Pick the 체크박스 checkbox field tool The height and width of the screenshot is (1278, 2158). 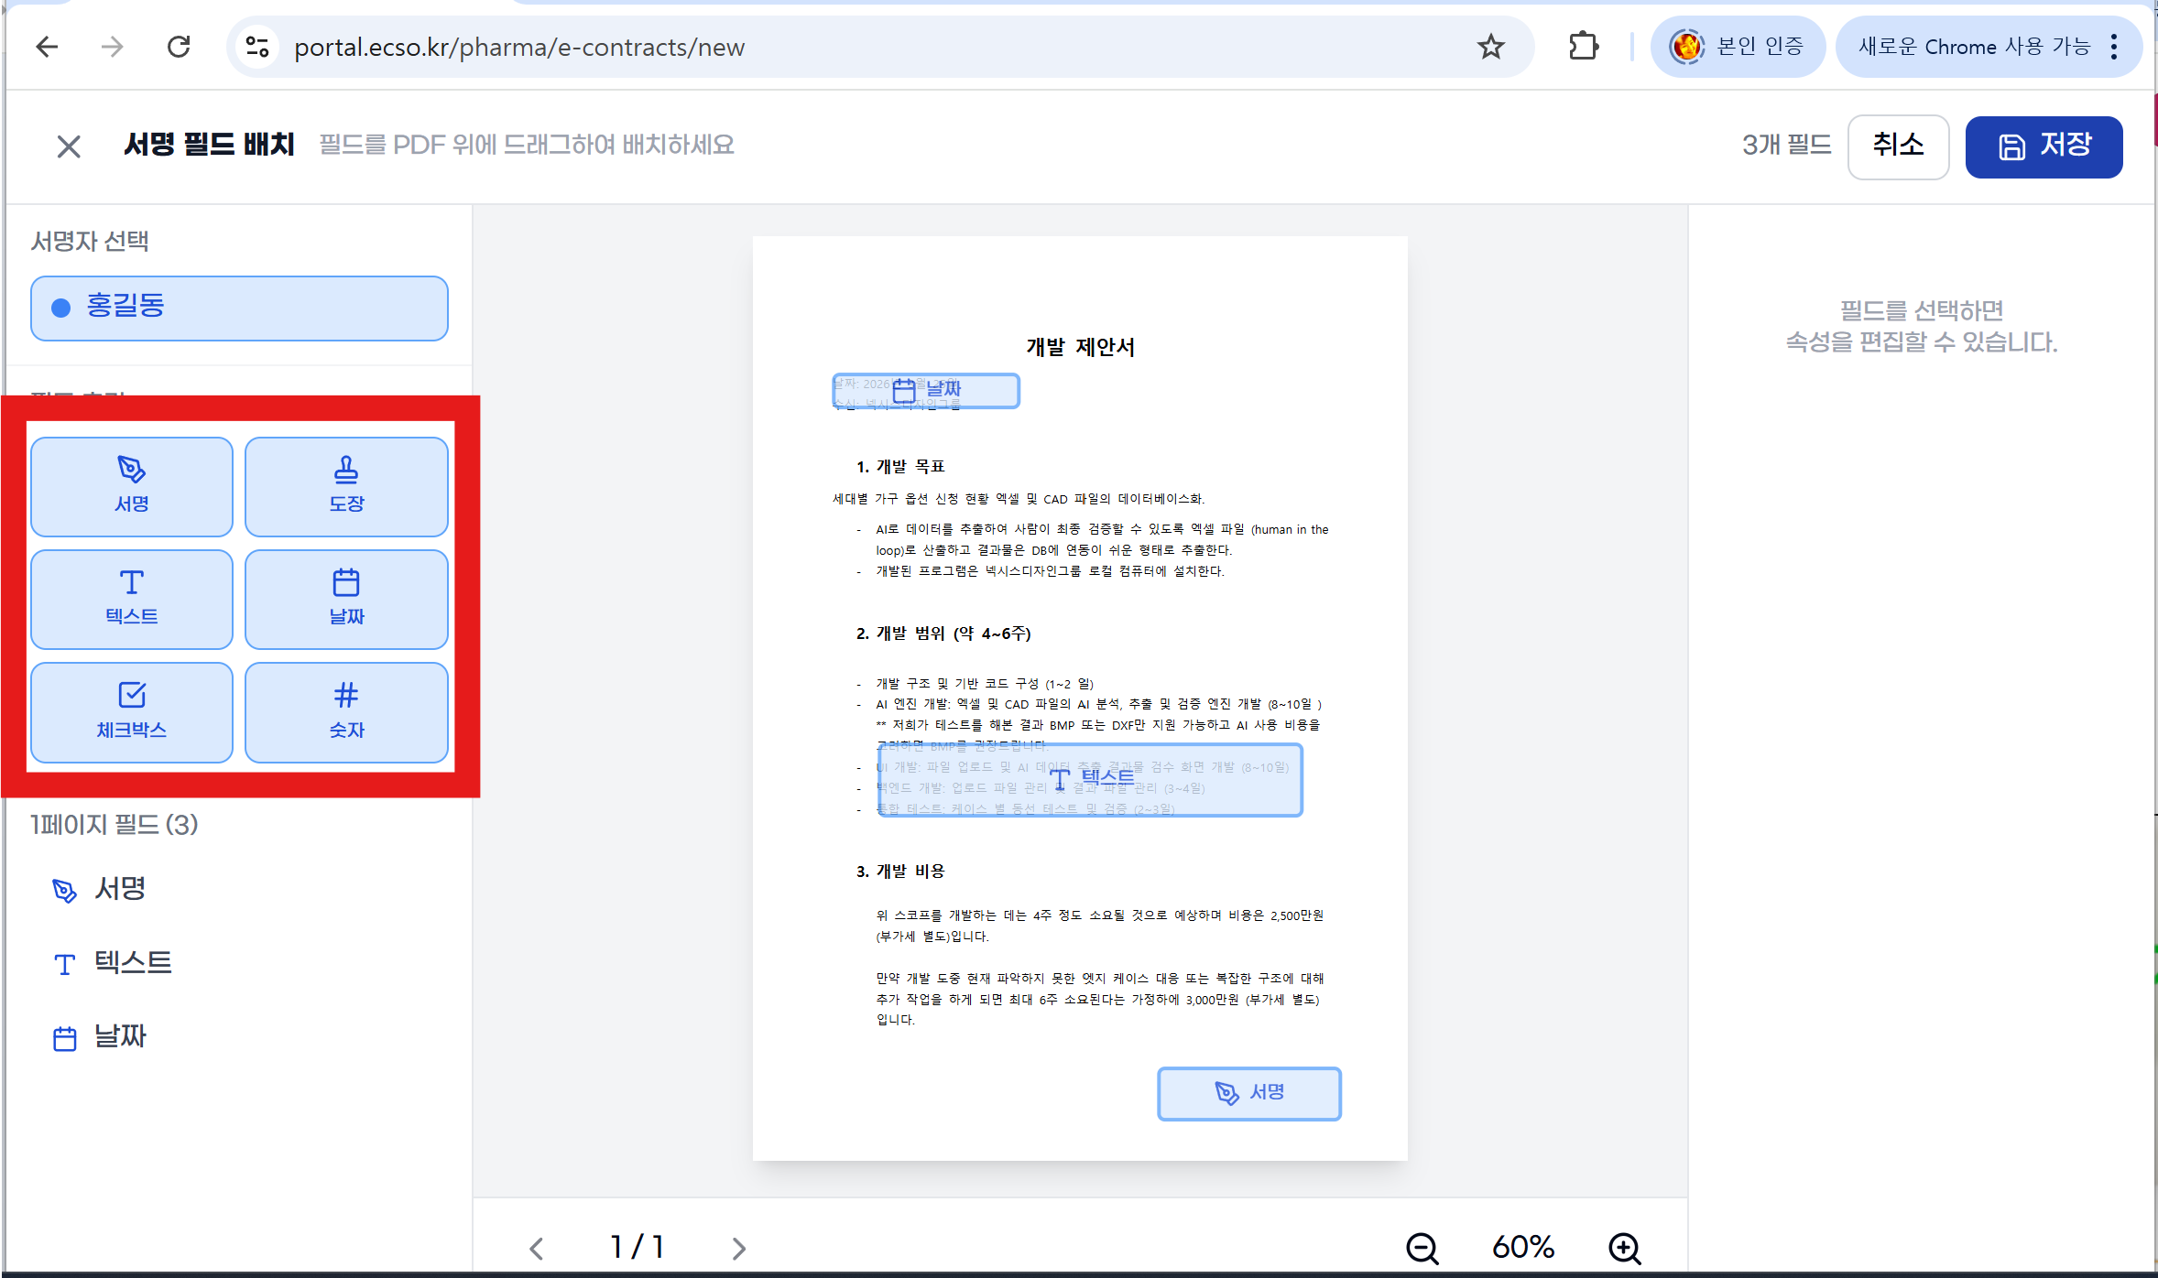pyautogui.click(x=131, y=712)
